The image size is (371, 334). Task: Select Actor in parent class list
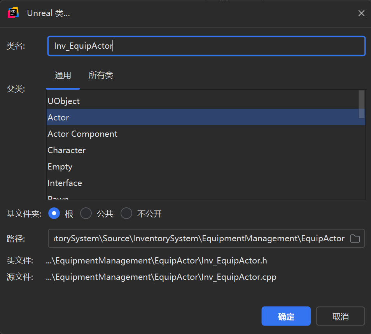point(58,117)
